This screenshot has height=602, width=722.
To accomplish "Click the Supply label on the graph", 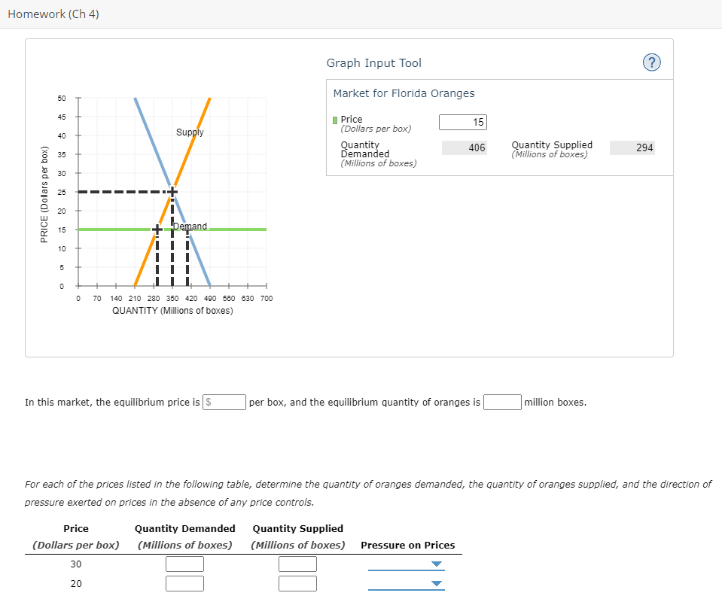I will point(190,132).
